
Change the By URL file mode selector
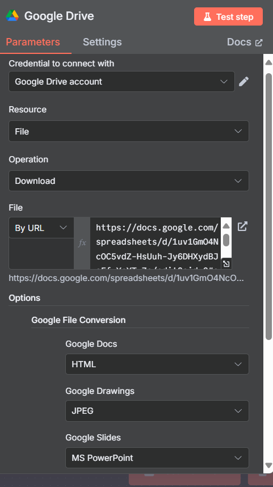point(41,228)
